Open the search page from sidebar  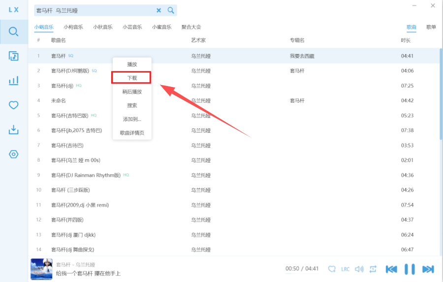click(x=14, y=32)
